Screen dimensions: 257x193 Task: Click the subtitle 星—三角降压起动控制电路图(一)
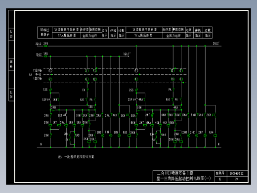coord(183,178)
